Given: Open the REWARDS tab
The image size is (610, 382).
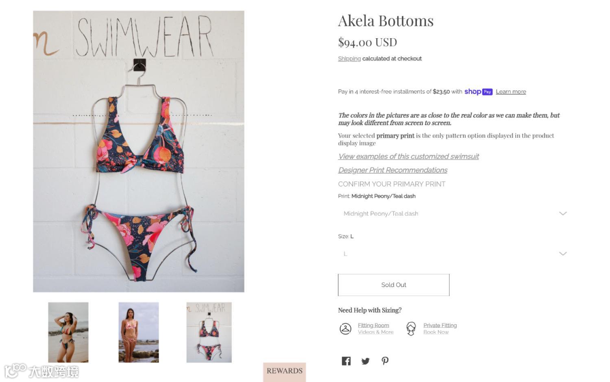Looking at the screenshot, I should pos(285,371).
